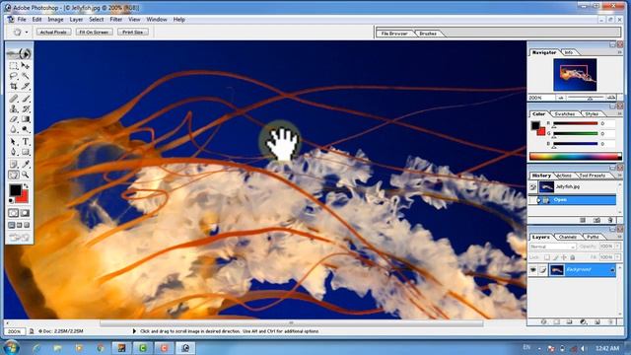Set history brush source for Jellyfish.jpg snapshot

(532, 186)
